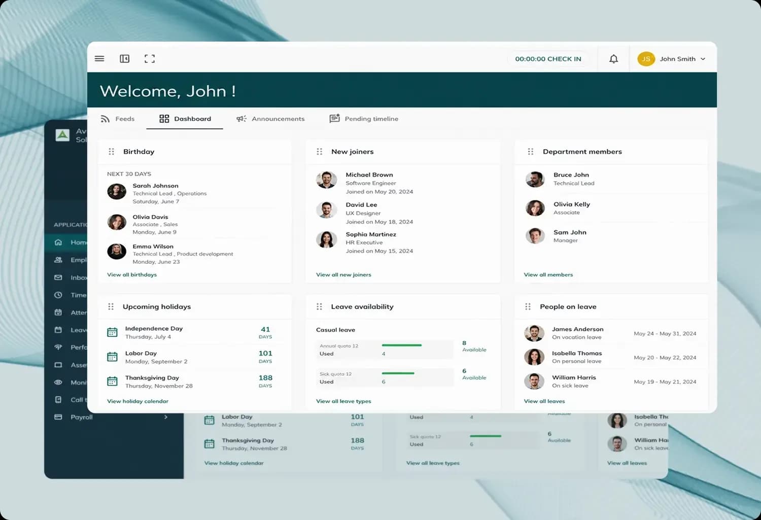The image size is (761, 520).
Task: Open View all new joiners link
Action: click(343, 274)
